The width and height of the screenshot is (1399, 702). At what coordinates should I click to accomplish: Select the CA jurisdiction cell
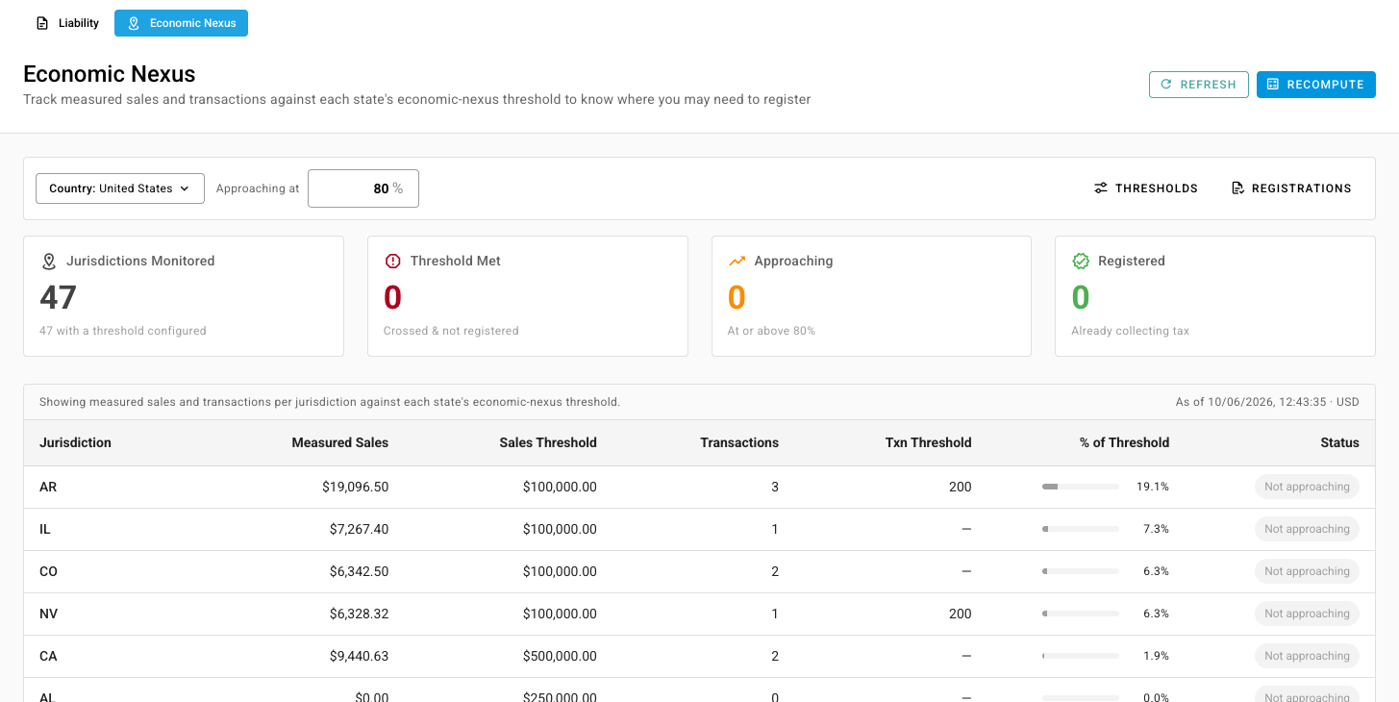point(48,657)
